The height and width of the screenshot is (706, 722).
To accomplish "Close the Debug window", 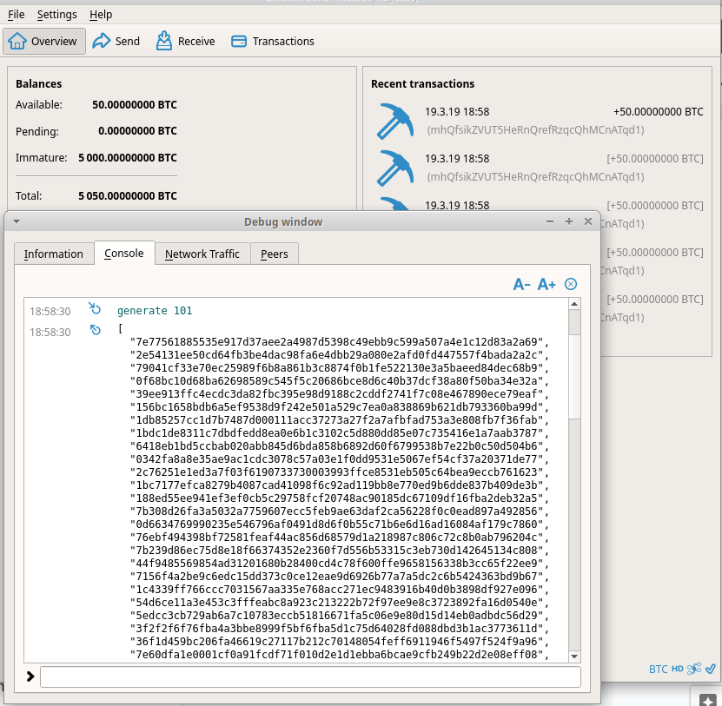I will tap(588, 221).
